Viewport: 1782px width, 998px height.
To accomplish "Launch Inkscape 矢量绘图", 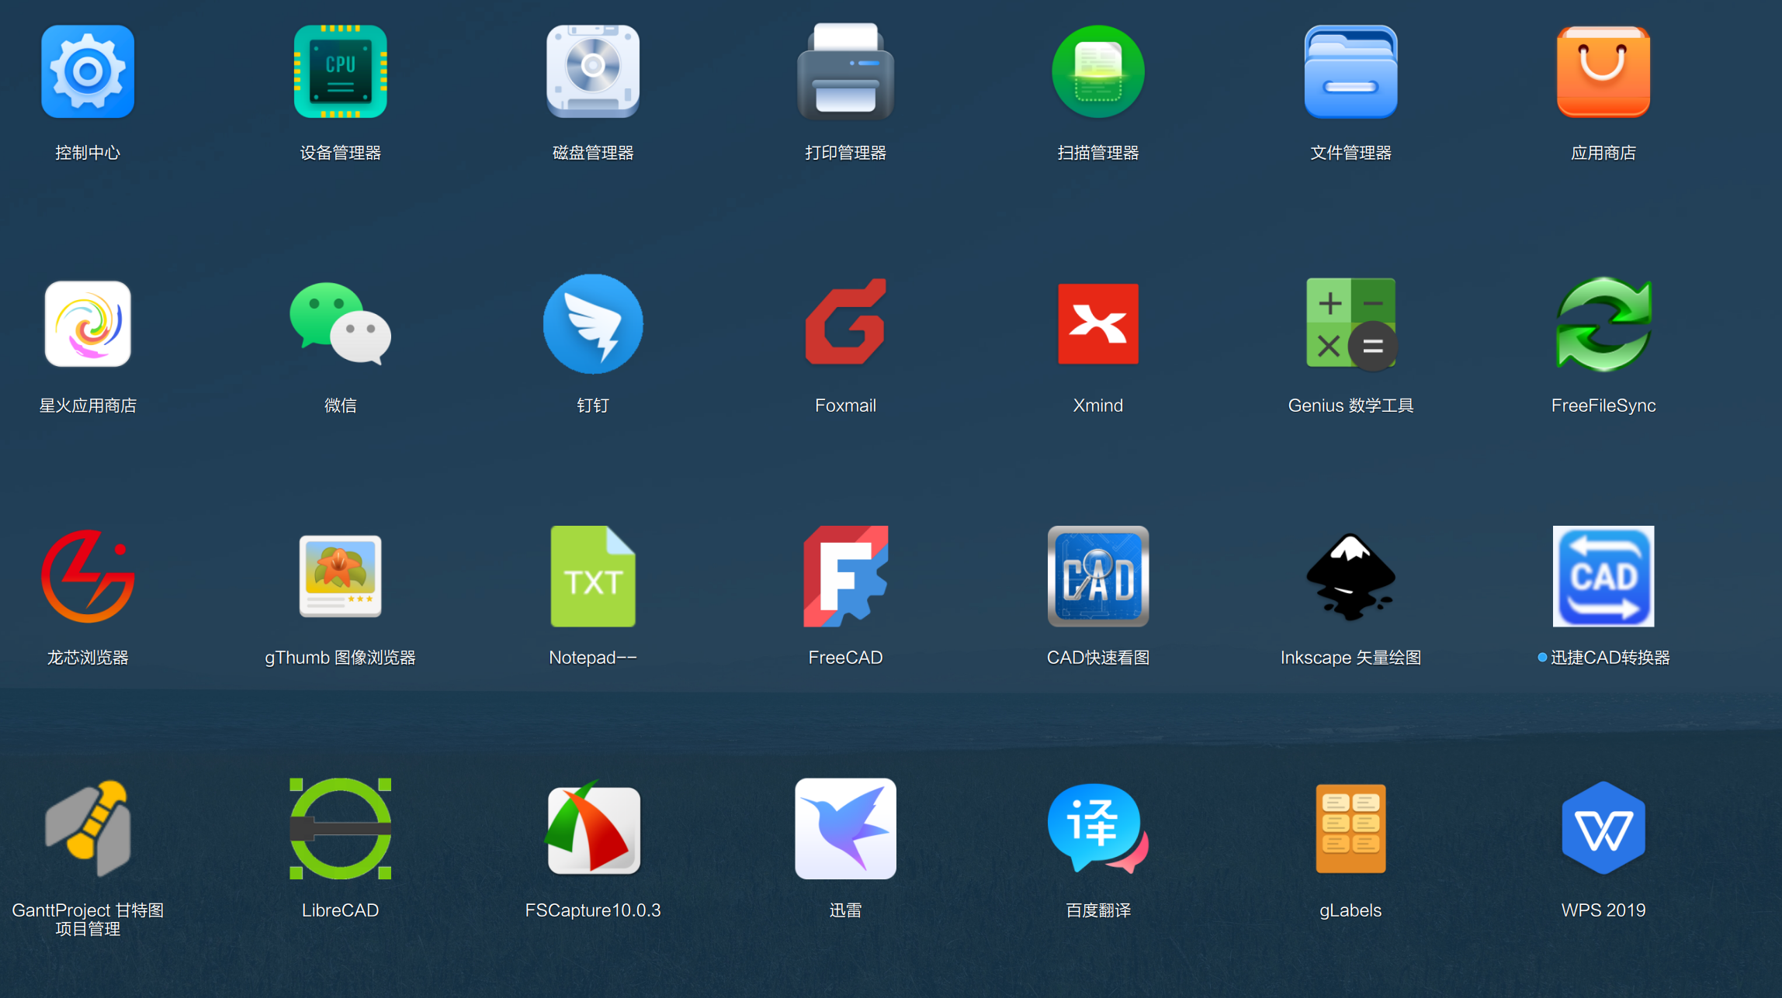I will [1350, 576].
